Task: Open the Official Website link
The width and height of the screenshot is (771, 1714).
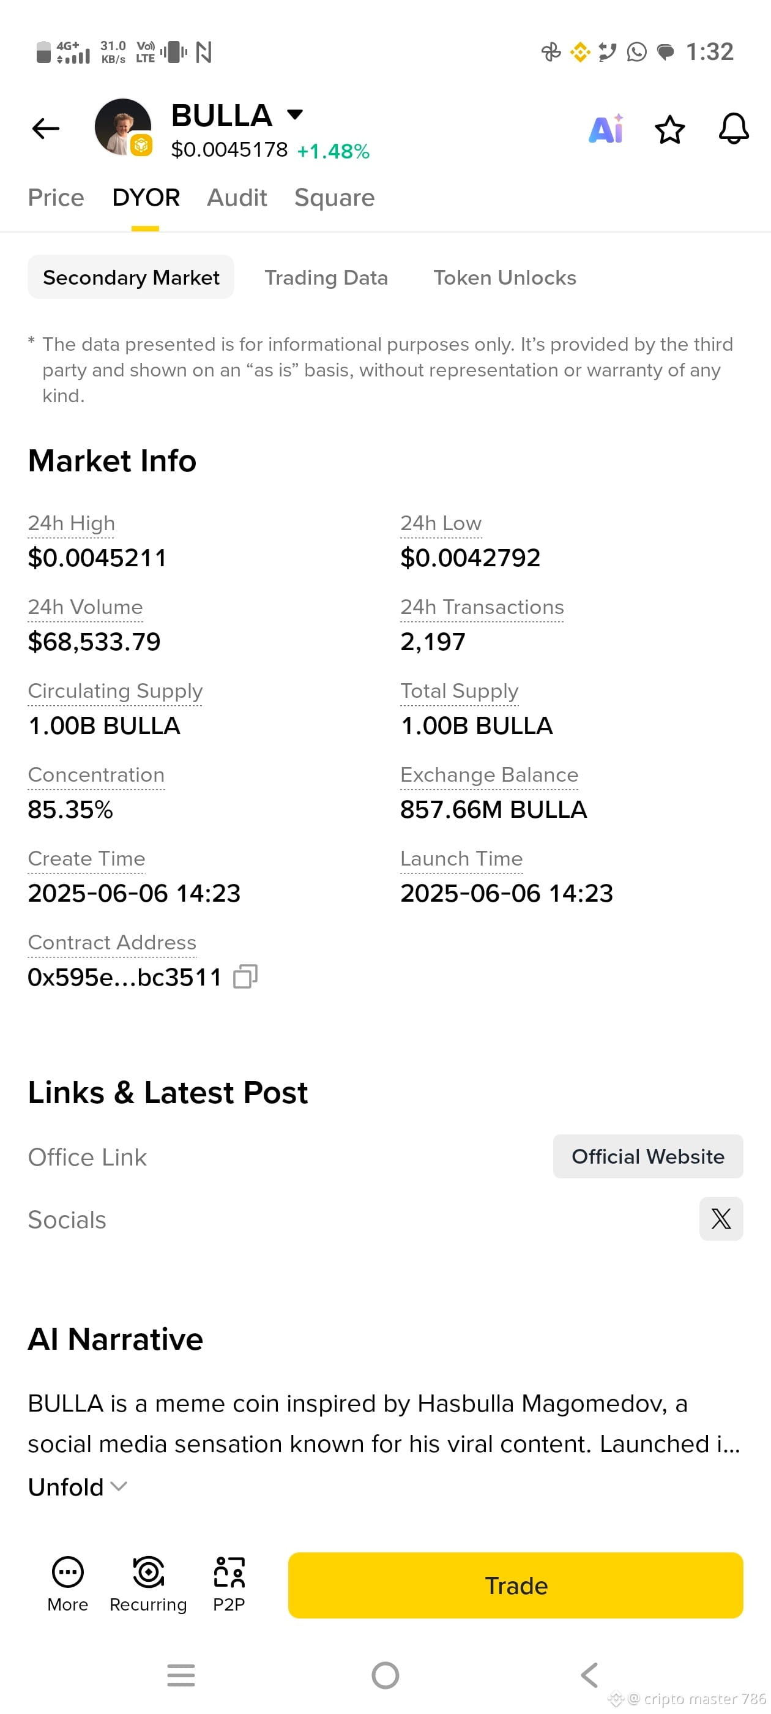Action: click(648, 1156)
